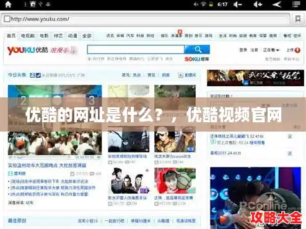
Task: Tap the battery status icon
Action: [211, 4]
